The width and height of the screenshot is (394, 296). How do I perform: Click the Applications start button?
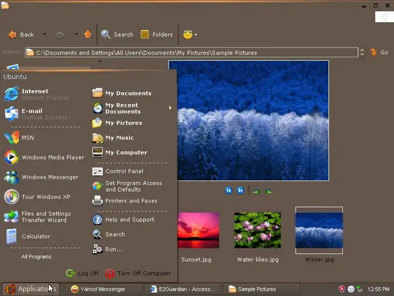[x=31, y=289]
